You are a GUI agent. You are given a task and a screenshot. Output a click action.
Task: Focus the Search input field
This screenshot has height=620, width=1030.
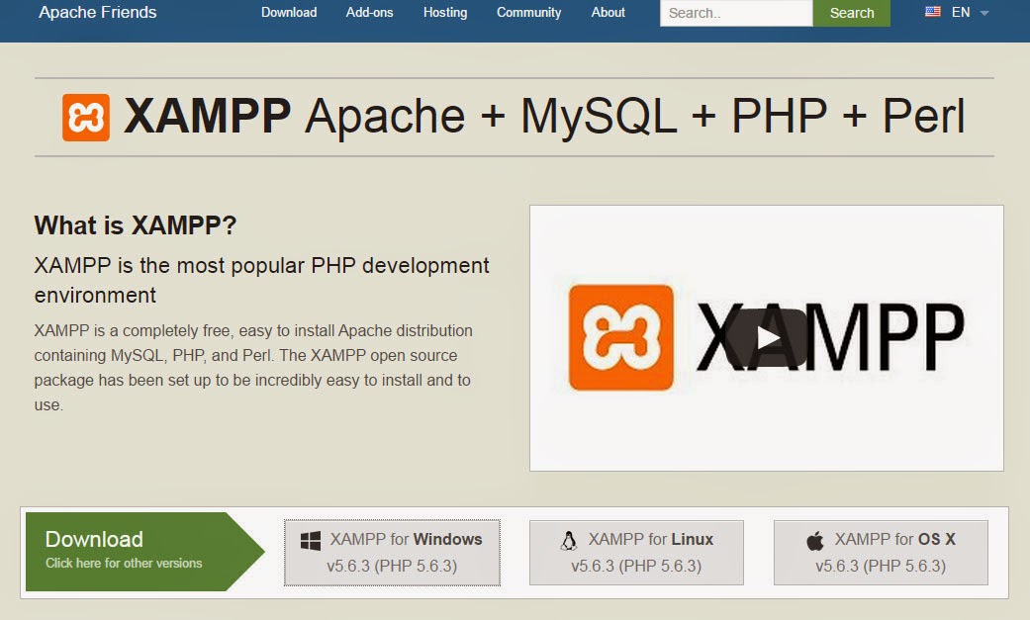pos(736,13)
